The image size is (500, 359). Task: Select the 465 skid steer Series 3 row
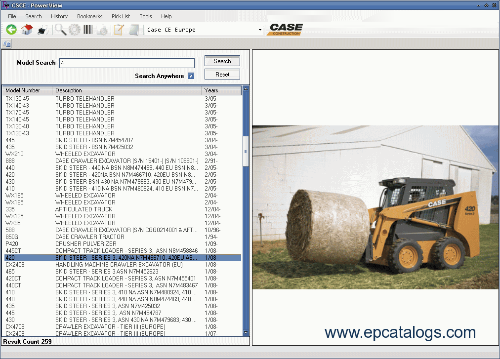point(123,271)
